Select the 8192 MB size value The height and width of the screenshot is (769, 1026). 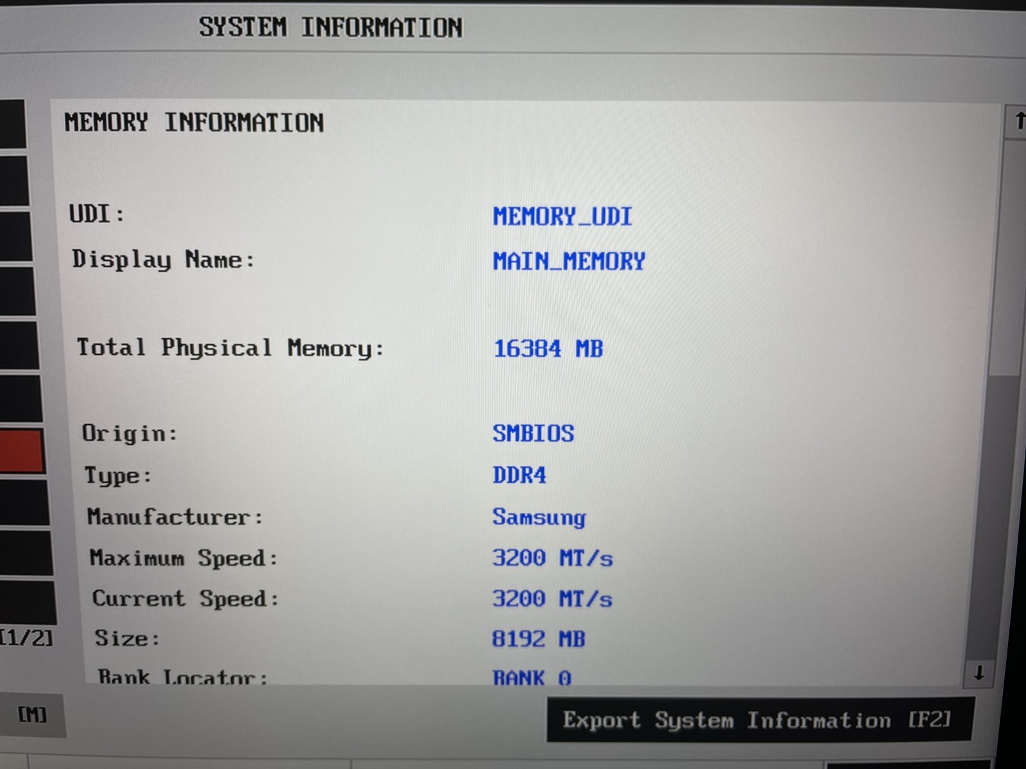(539, 638)
